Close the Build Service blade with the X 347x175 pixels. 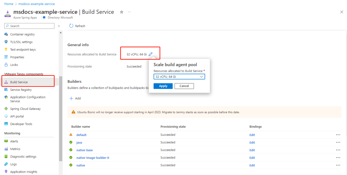[342, 12]
